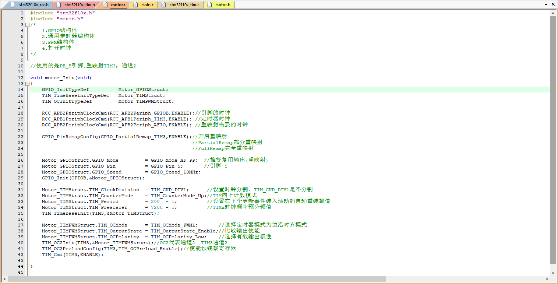Screen dimensions: 558x284
Task: Switch to the motor.h tab
Action: pyautogui.click(x=219, y=5)
